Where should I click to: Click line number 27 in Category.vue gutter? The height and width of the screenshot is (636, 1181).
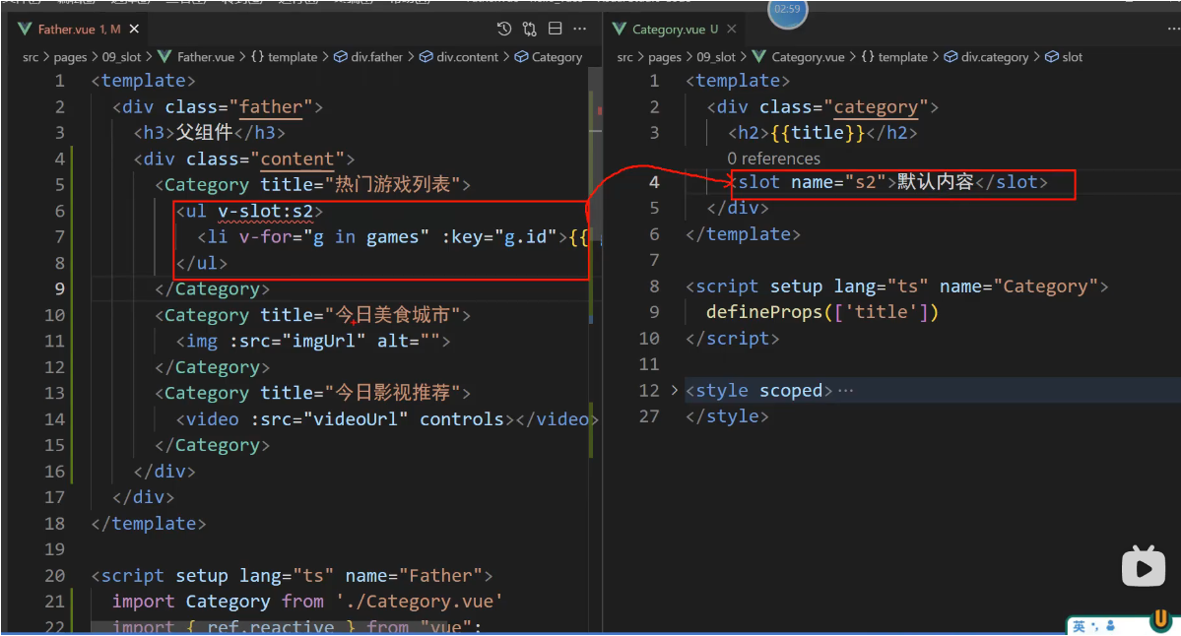(x=648, y=416)
